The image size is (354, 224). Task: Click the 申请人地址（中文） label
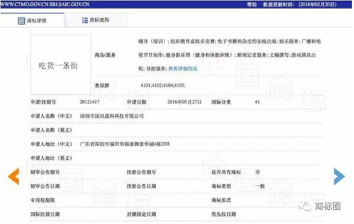point(51,144)
